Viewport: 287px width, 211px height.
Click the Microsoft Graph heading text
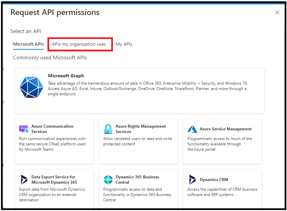(66, 76)
